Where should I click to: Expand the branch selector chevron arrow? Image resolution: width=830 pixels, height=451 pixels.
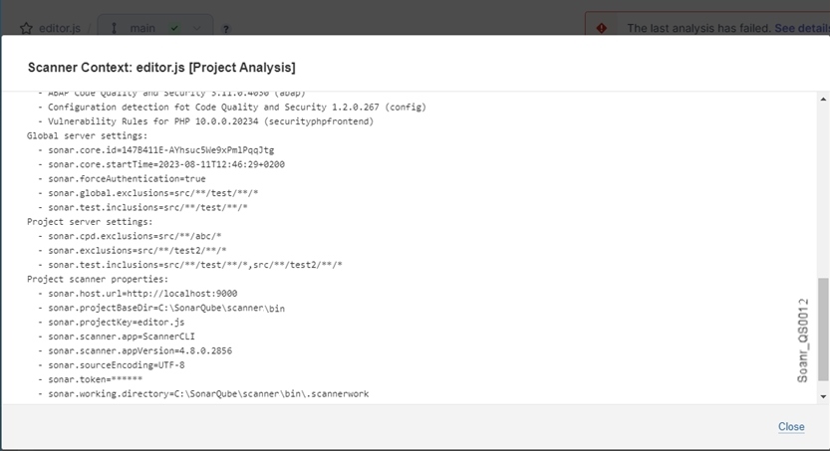[197, 29]
